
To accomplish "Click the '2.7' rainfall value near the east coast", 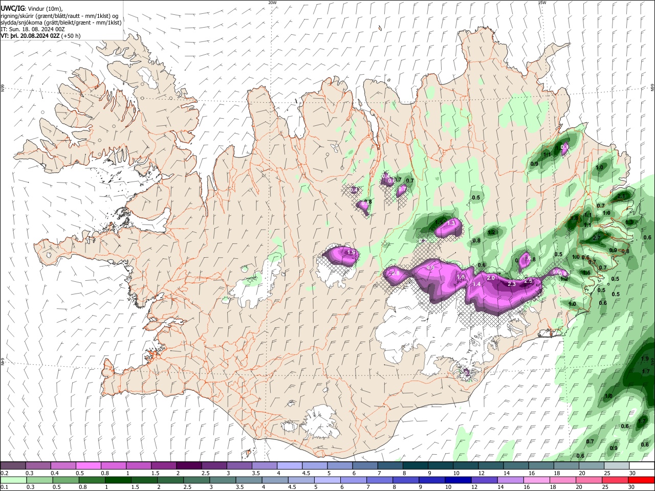I will [x=597, y=238].
